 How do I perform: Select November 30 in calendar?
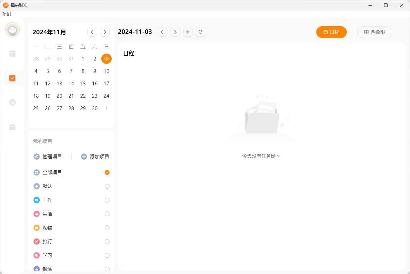tap(95, 108)
